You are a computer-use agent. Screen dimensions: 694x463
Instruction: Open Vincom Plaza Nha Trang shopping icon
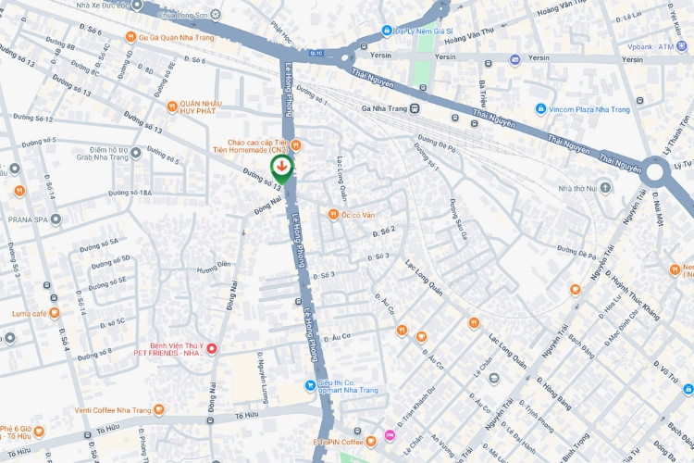click(540, 109)
